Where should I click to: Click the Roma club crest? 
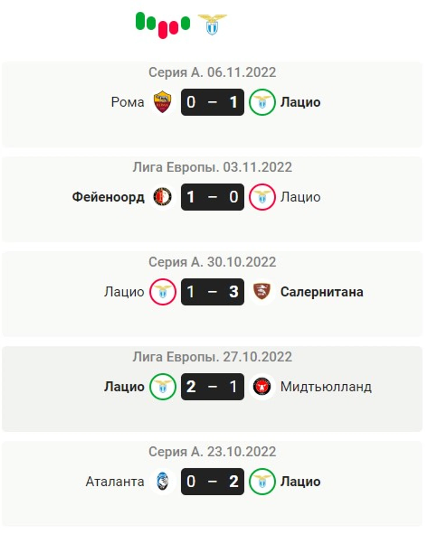click(x=162, y=102)
